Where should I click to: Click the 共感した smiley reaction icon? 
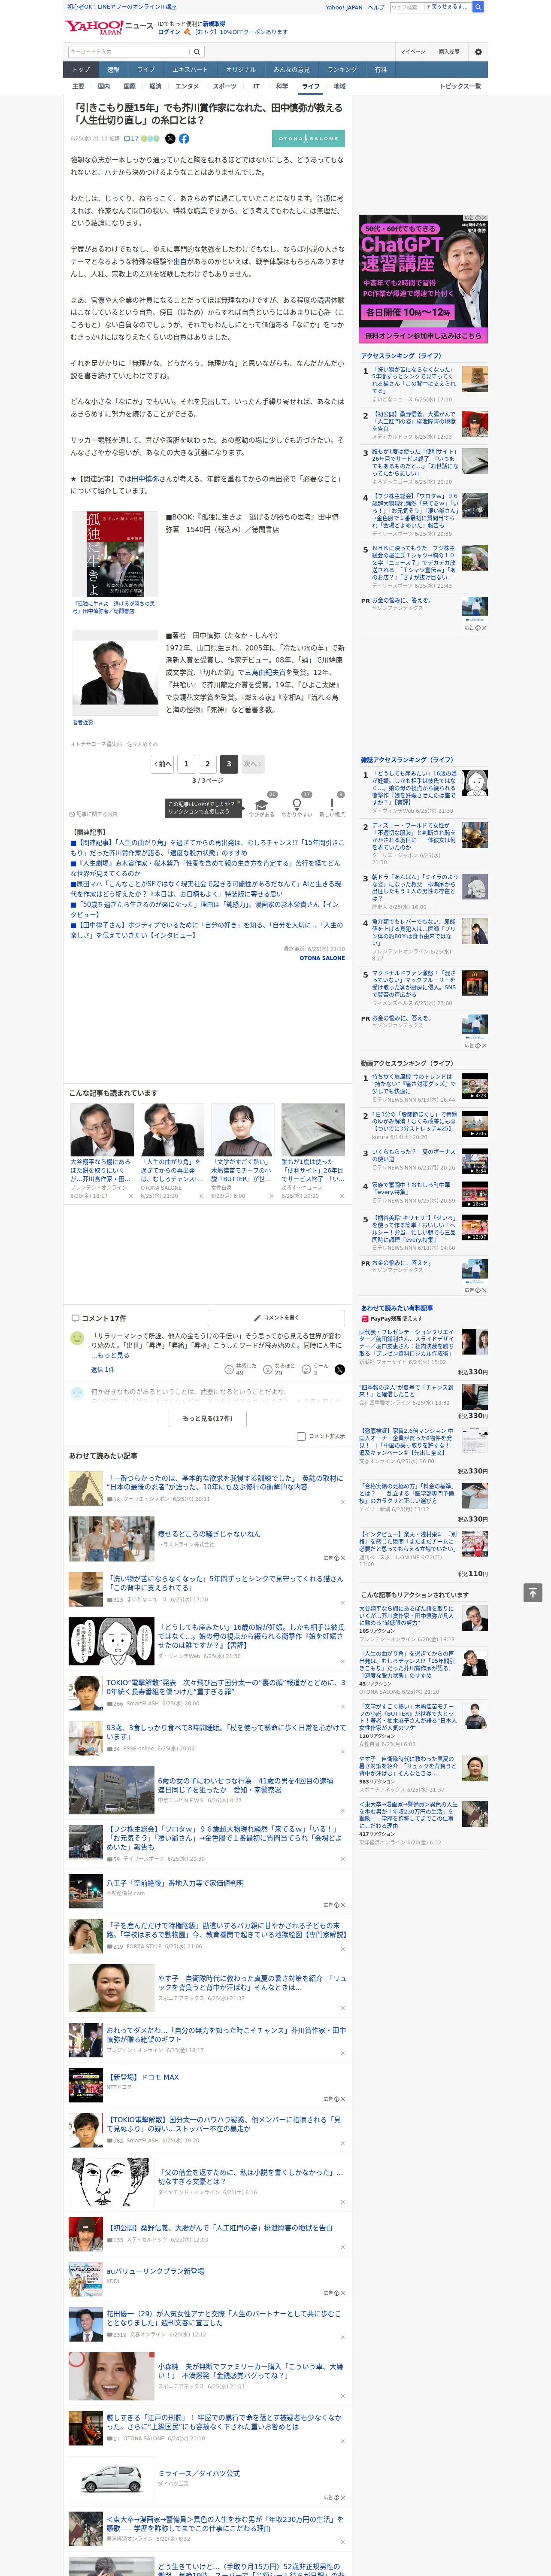point(229,1369)
